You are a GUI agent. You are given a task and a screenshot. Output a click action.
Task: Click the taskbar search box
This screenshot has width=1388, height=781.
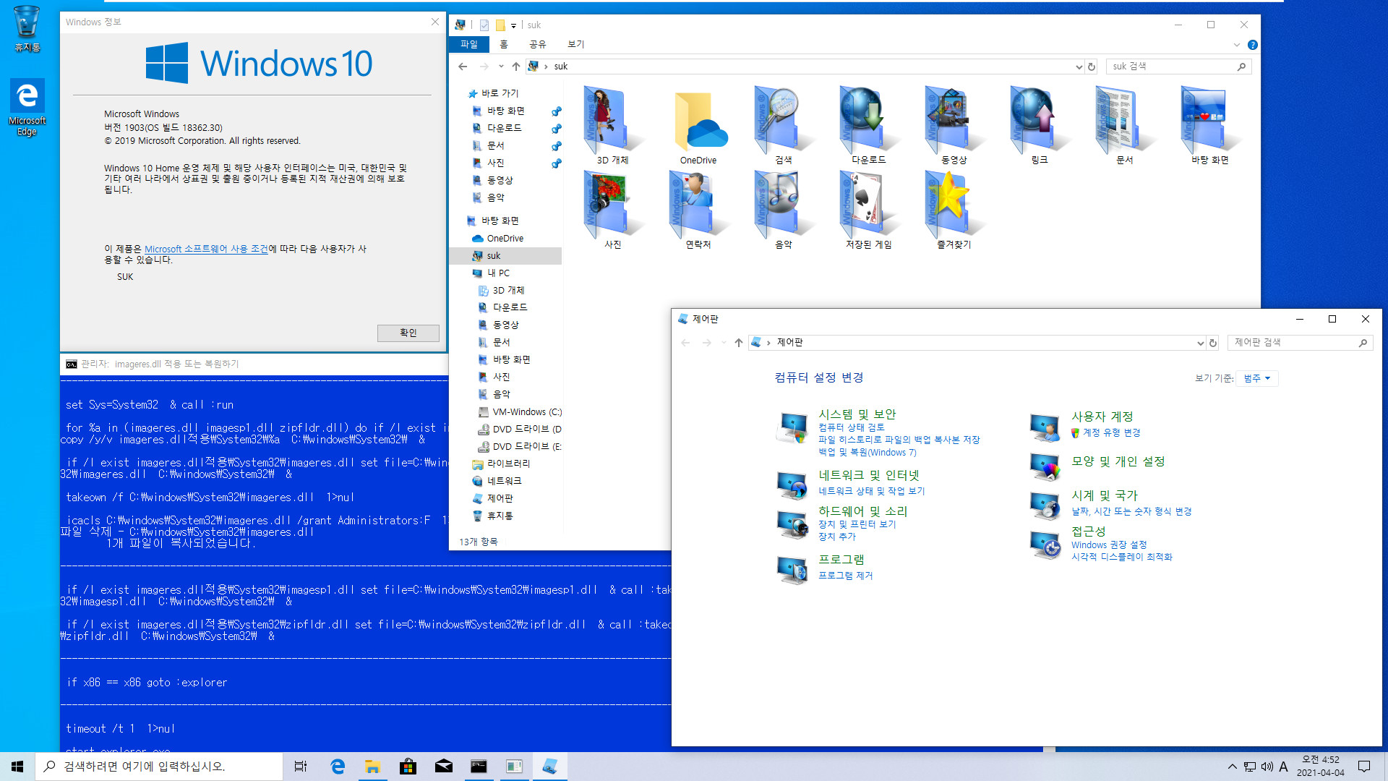point(159,767)
